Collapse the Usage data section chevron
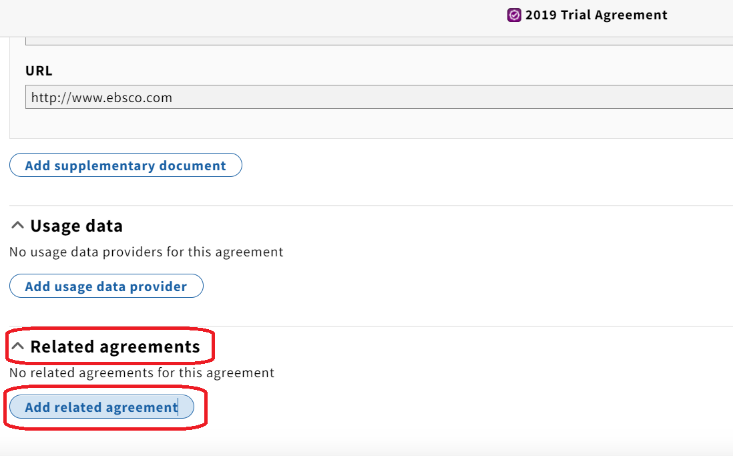The width and height of the screenshot is (733, 456). coord(17,226)
